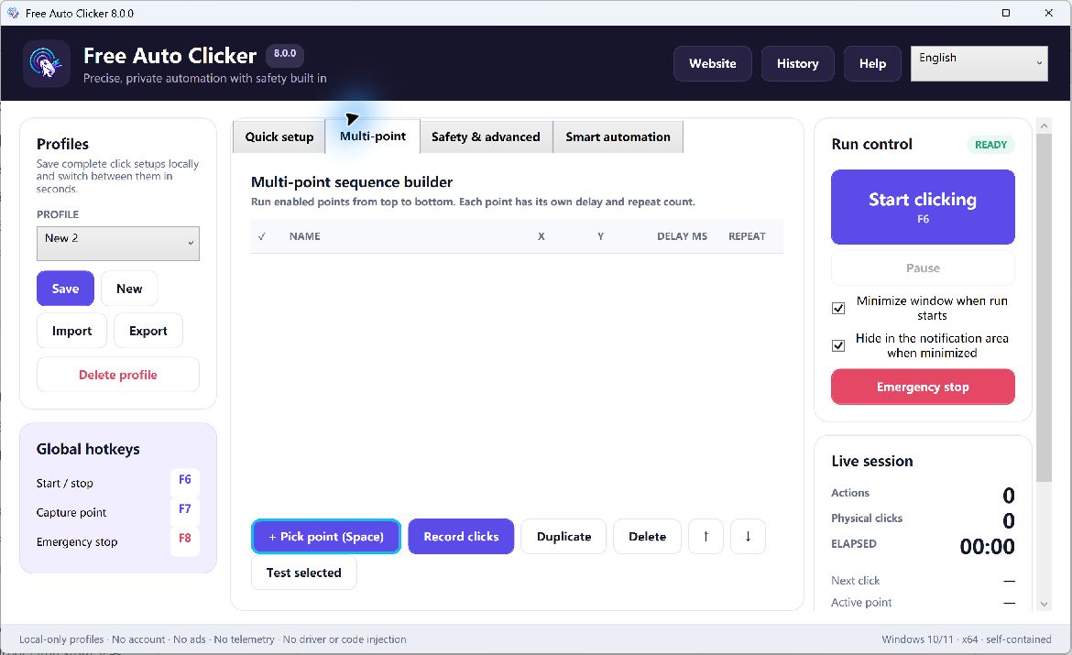Click the Active point label
This screenshot has width=1072, height=655.
click(x=861, y=603)
